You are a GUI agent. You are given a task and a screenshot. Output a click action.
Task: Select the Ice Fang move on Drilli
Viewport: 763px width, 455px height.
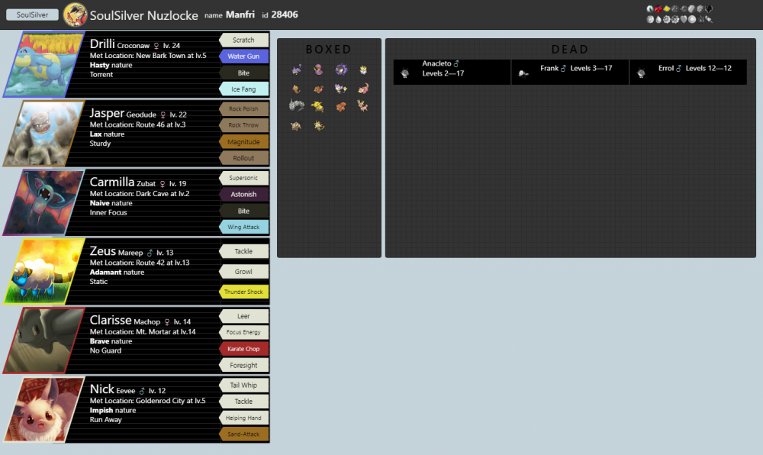point(244,89)
